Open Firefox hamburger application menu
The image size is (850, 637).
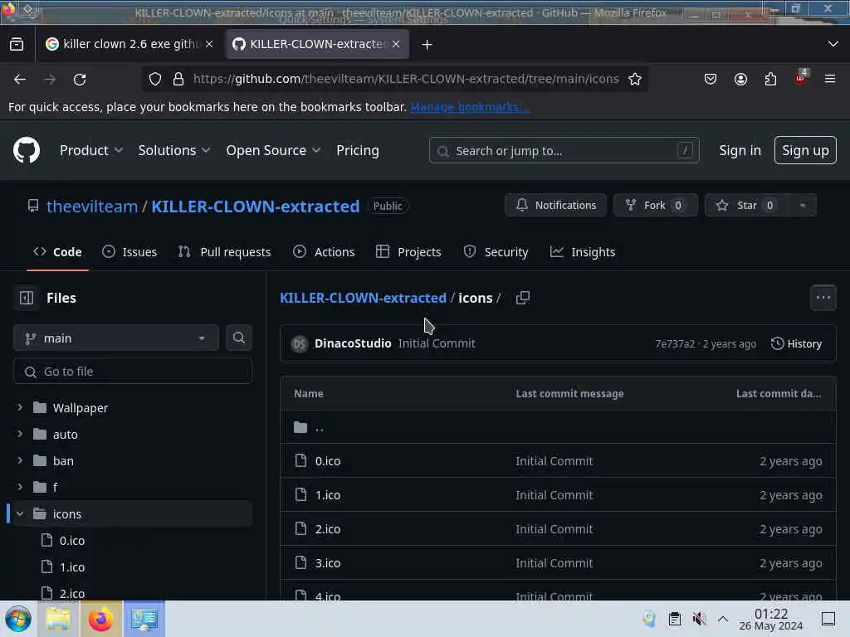(830, 79)
